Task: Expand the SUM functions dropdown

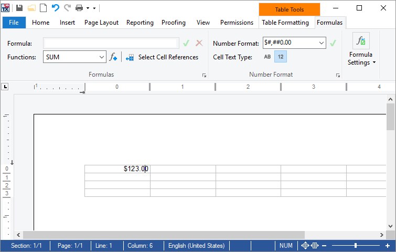Action: 102,57
